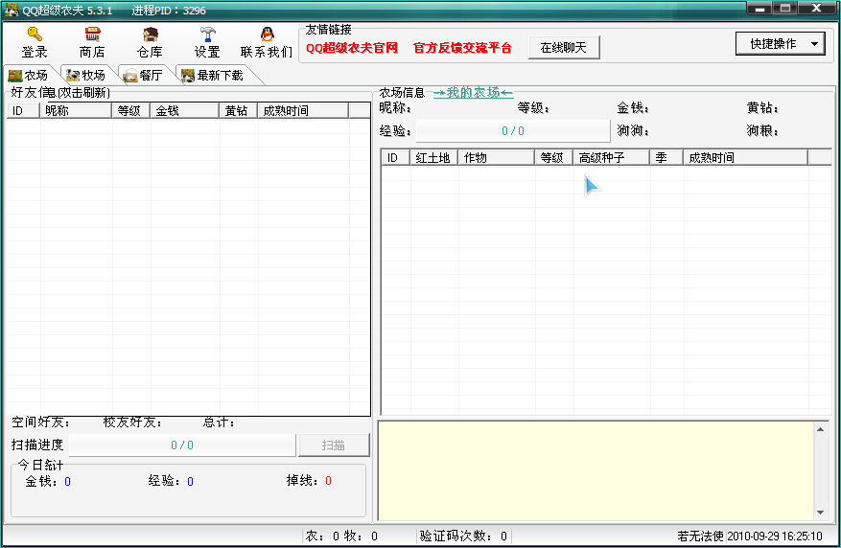
Task: Click the 我的农场 link
Action: click(x=473, y=93)
